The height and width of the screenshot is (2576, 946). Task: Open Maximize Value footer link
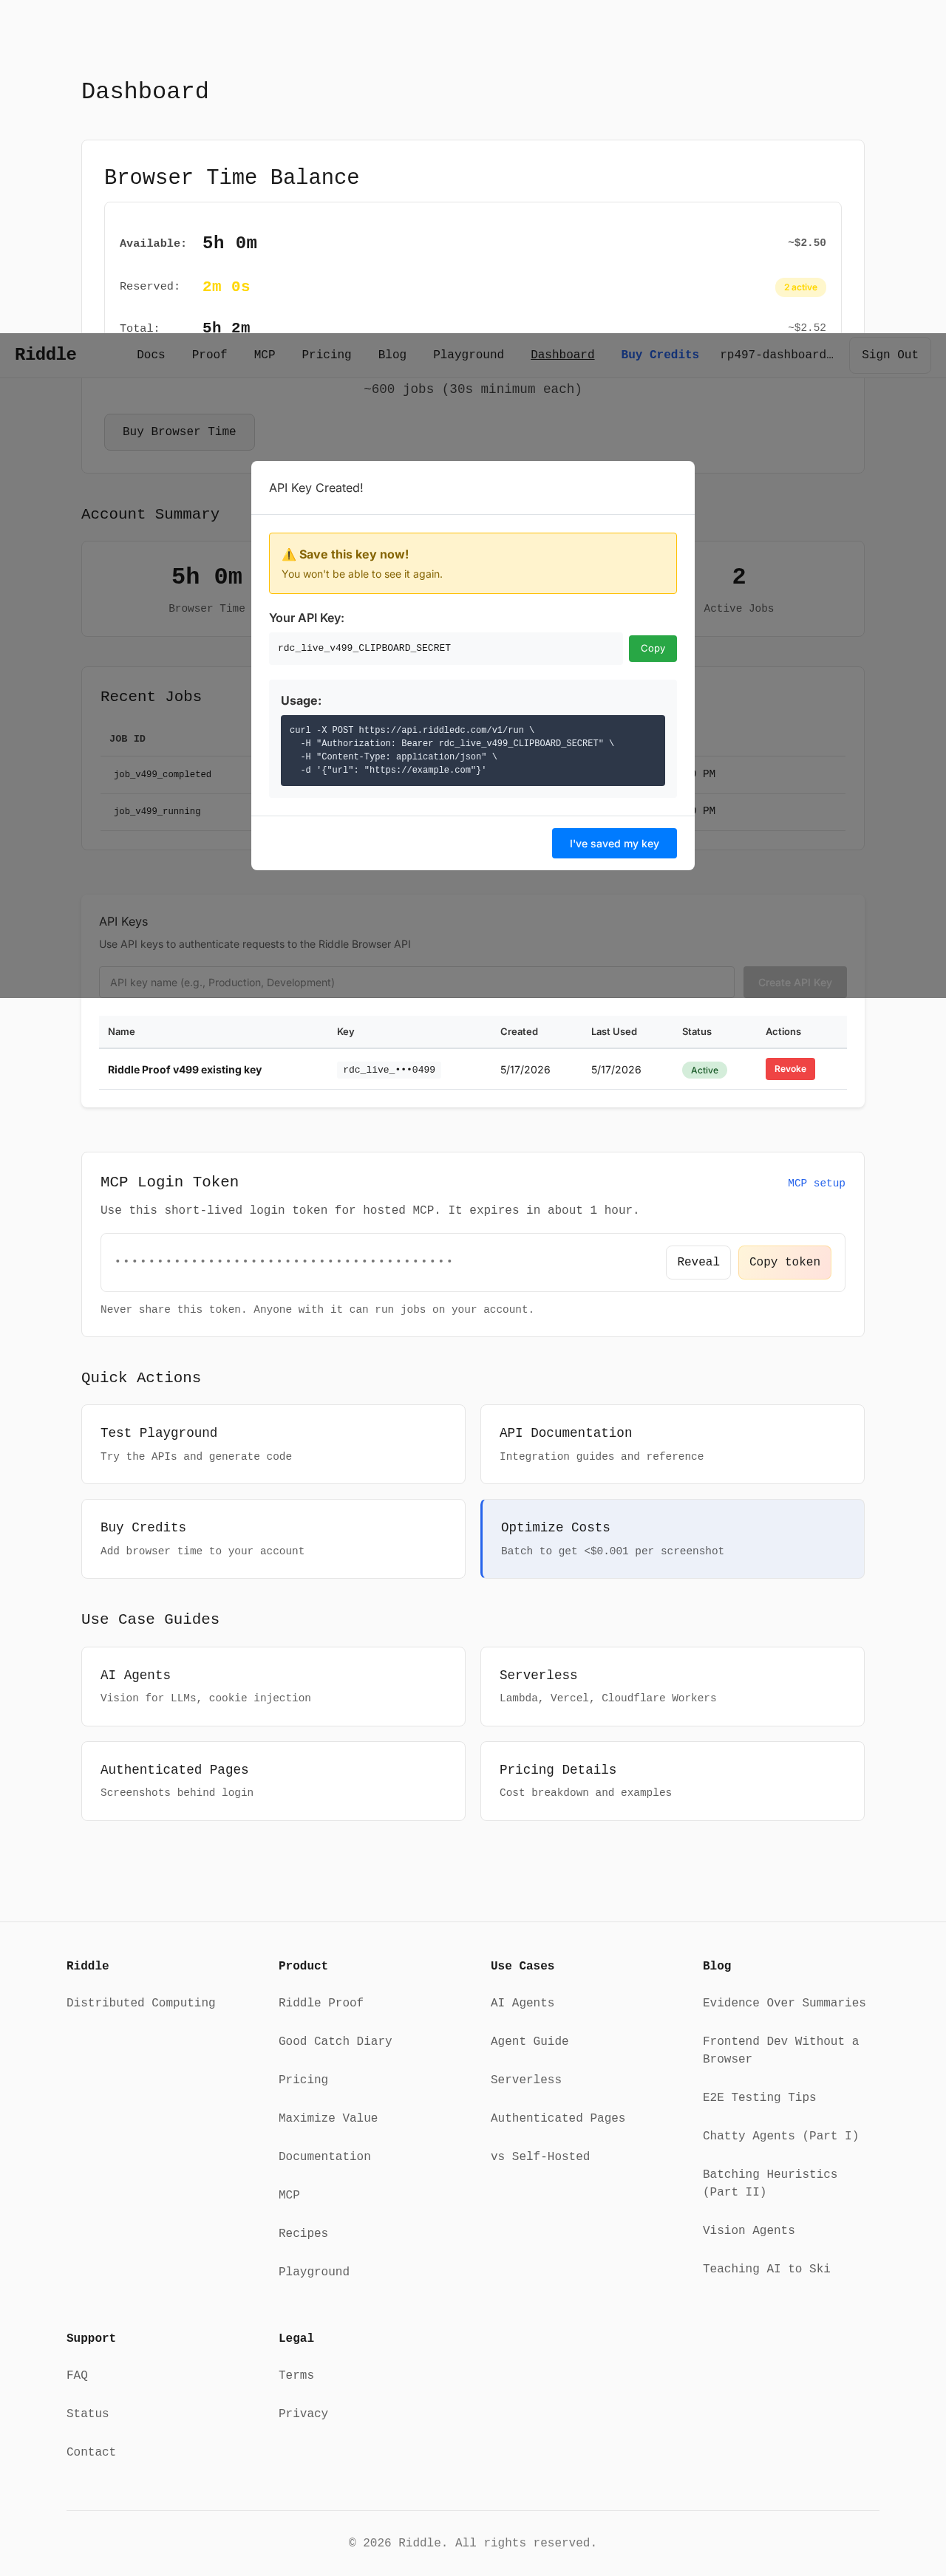coord(328,2117)
